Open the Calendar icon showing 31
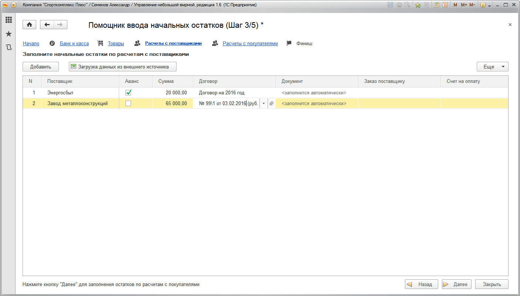520x296 pixels. click(x=445, y=5)
